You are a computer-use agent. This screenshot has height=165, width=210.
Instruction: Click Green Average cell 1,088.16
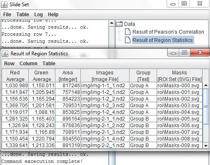point(42,112)
